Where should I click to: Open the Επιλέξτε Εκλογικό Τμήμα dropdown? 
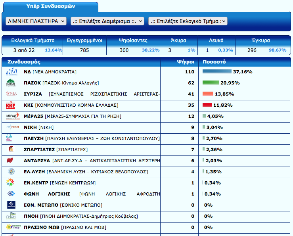point(188,21)
